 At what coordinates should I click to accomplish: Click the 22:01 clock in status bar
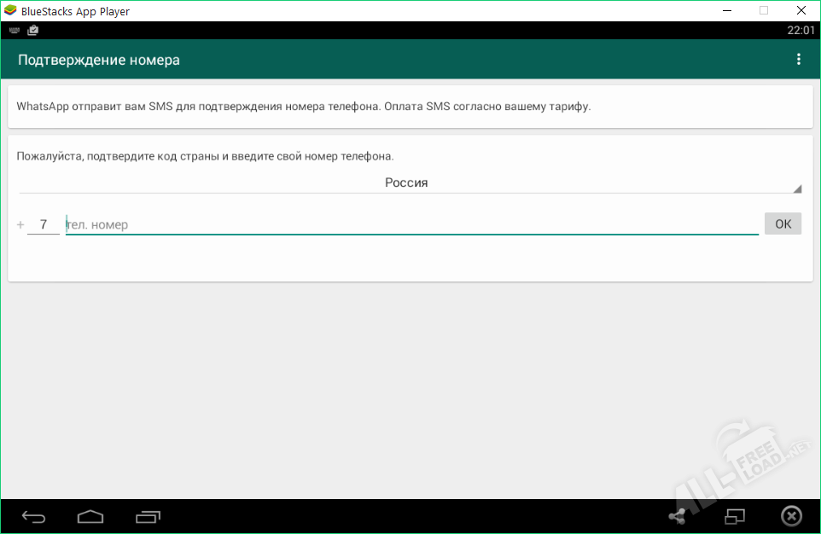(x=801, y=30)
